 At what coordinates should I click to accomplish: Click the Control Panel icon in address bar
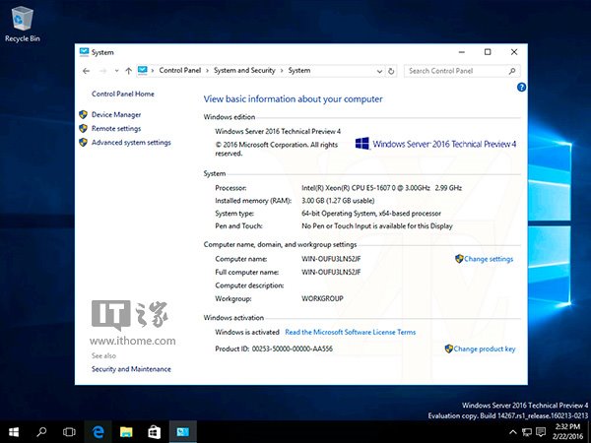tap(143, 71)
